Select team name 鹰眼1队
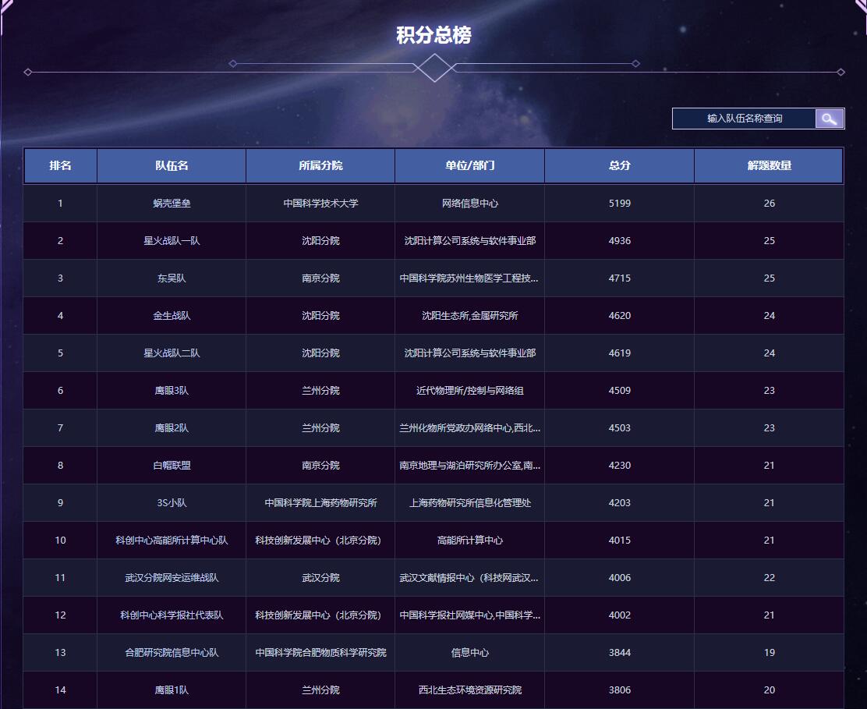 (x=172, y=690)
